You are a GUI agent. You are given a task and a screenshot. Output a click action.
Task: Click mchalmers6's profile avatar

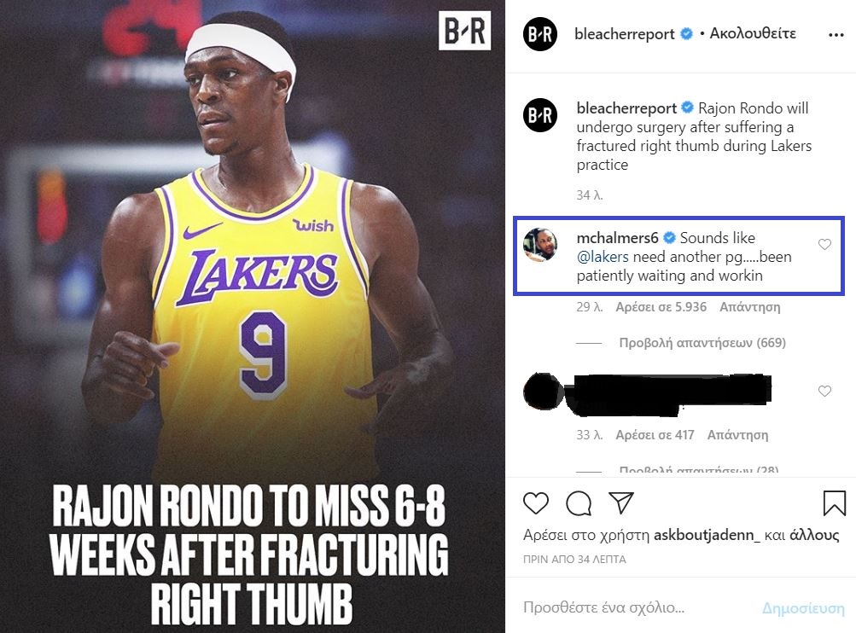click(x=540, y=246)
